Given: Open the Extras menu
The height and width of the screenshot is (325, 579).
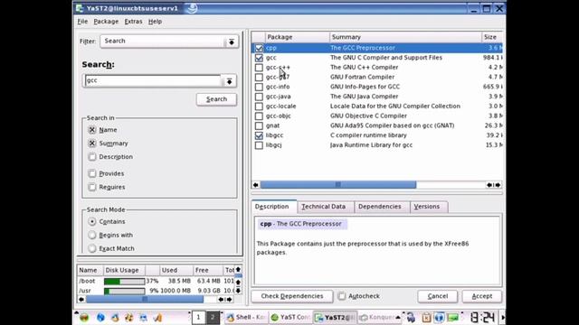Looking at the screenshot, I should (x=133, y=22).
